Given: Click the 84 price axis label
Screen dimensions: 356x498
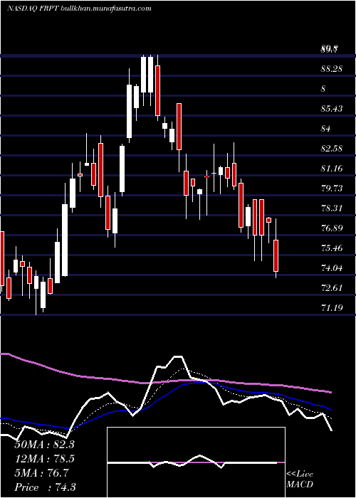Looking at the screenshot, I should click(x=326, y=129).
